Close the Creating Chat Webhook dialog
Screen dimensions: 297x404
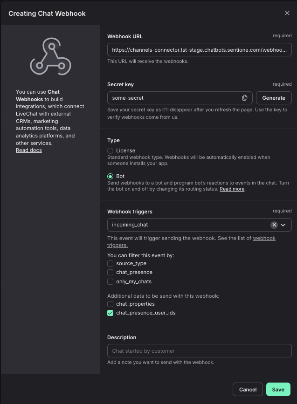[x=287, y=13]
